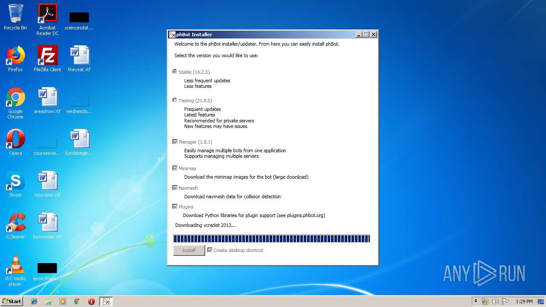Click 'Download navmesh data for collision detection'
546x307 pixels.
click(232, 197)
